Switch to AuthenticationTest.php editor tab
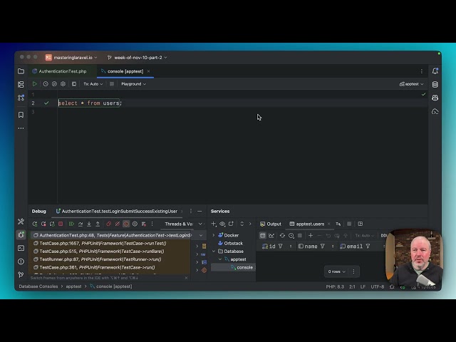The width and height of the screenshot is (456, 342). point(59,71)
